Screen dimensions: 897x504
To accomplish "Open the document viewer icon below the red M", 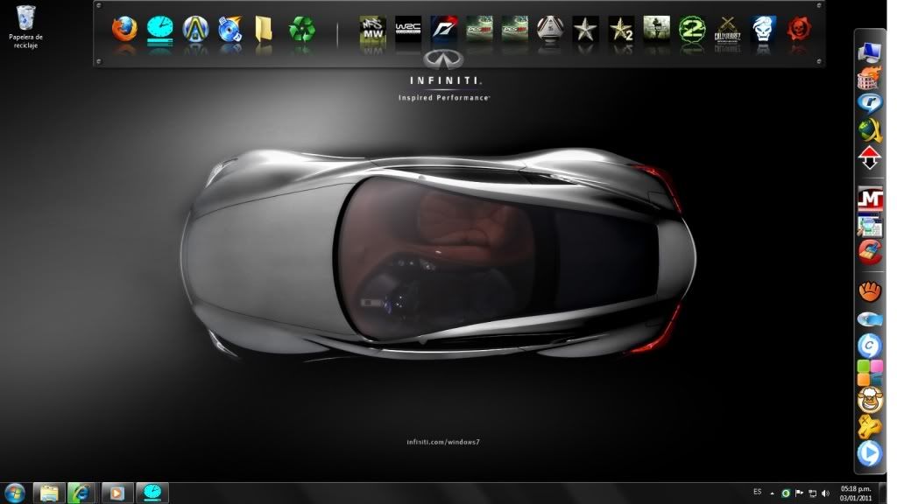I will click(x=870, y=227).
